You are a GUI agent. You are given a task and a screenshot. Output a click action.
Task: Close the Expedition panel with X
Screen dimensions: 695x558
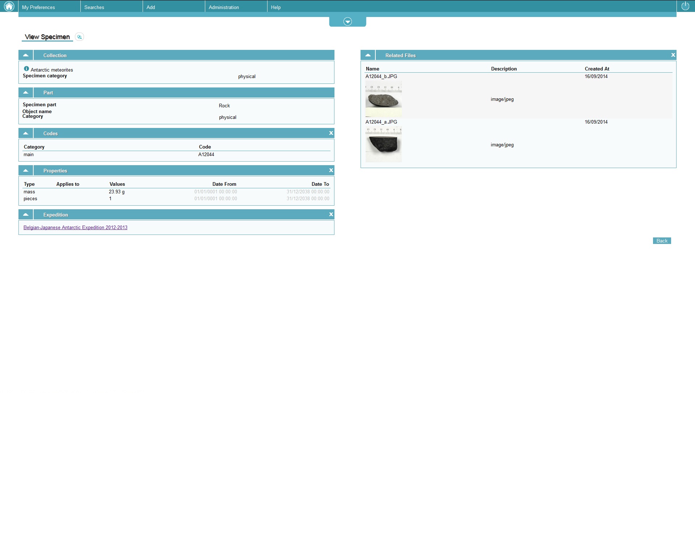pyautogui.click(x=331, y=215)
